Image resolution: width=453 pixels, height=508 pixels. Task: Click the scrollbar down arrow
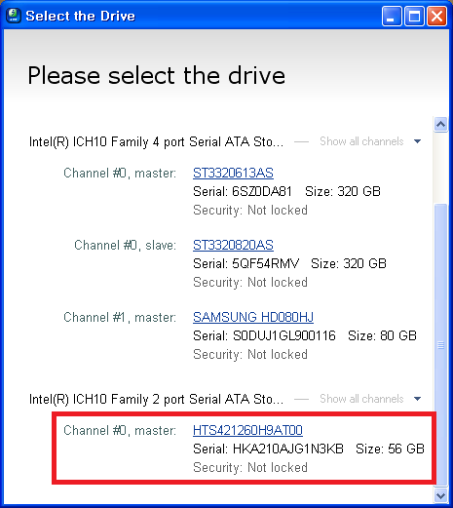pyautogui.click(x=440, y=496)
